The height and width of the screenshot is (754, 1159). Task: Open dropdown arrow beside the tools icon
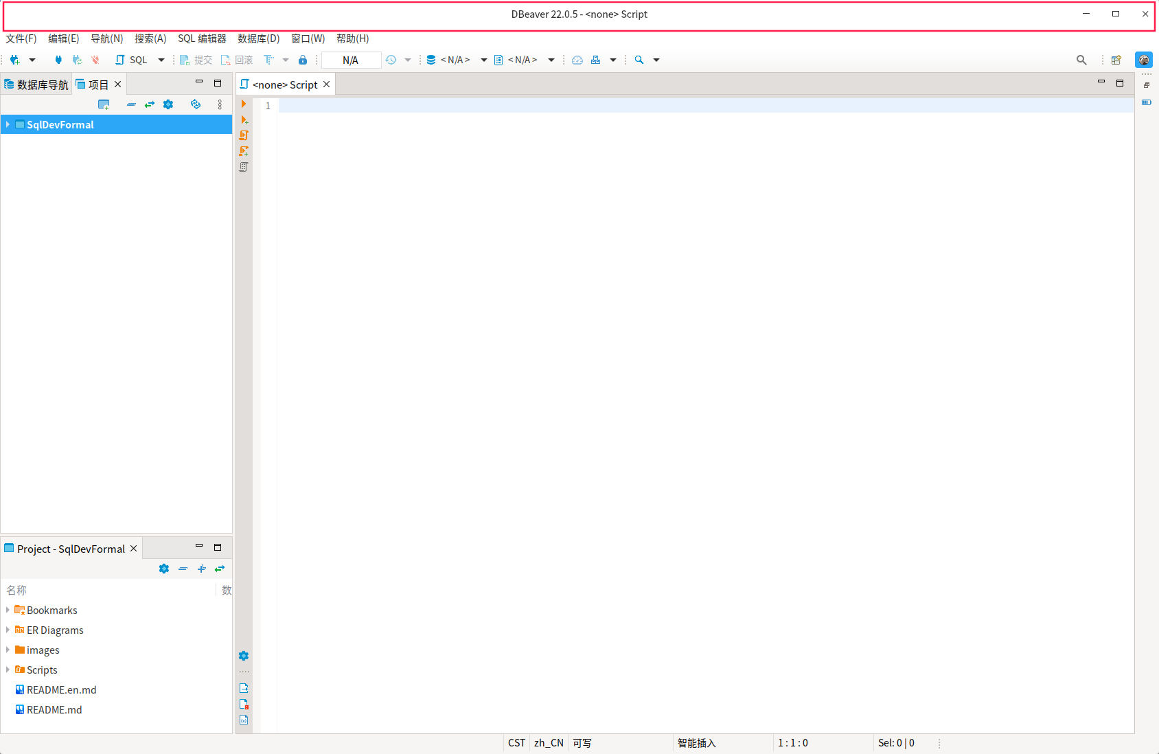[x=613, y=60]
